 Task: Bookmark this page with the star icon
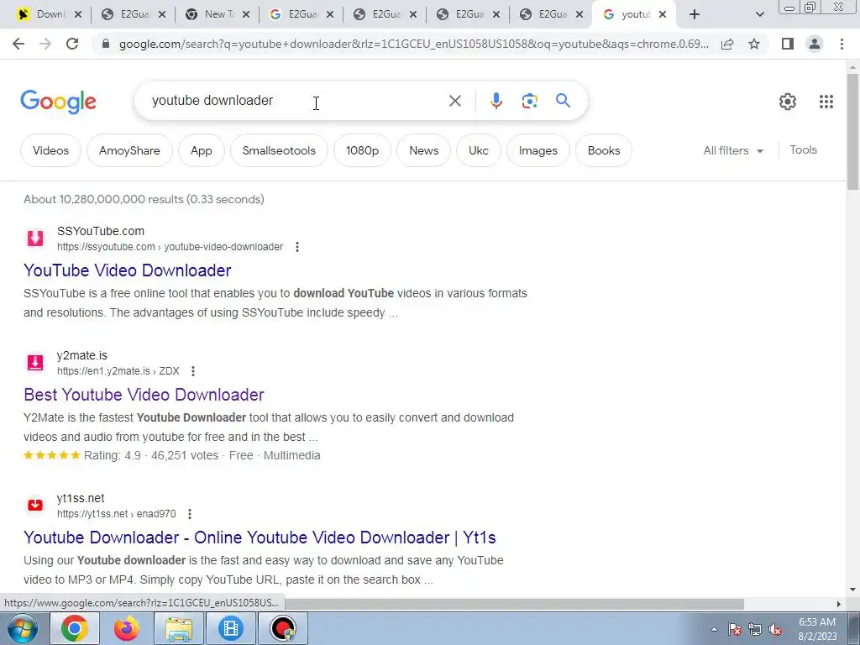pyautogui.click(x=754, y=44)
